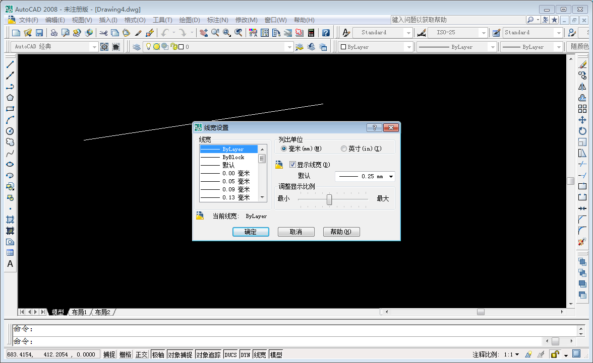This screenshot has width=593, height=363.
Task: Select 英寸(in) radio button
Action: click(x=343, y=148)
